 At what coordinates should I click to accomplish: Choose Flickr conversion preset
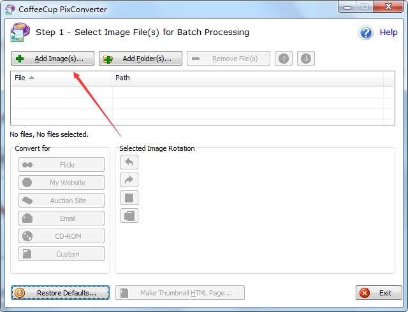tap(61, 164)
